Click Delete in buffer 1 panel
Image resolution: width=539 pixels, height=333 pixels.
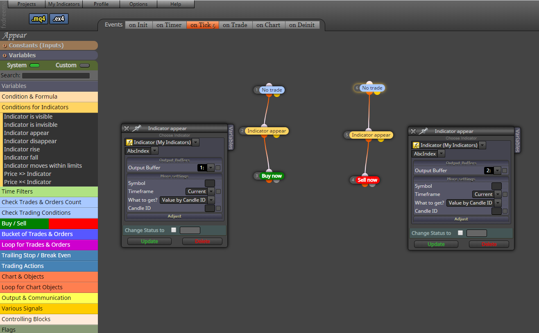point(202,241)
